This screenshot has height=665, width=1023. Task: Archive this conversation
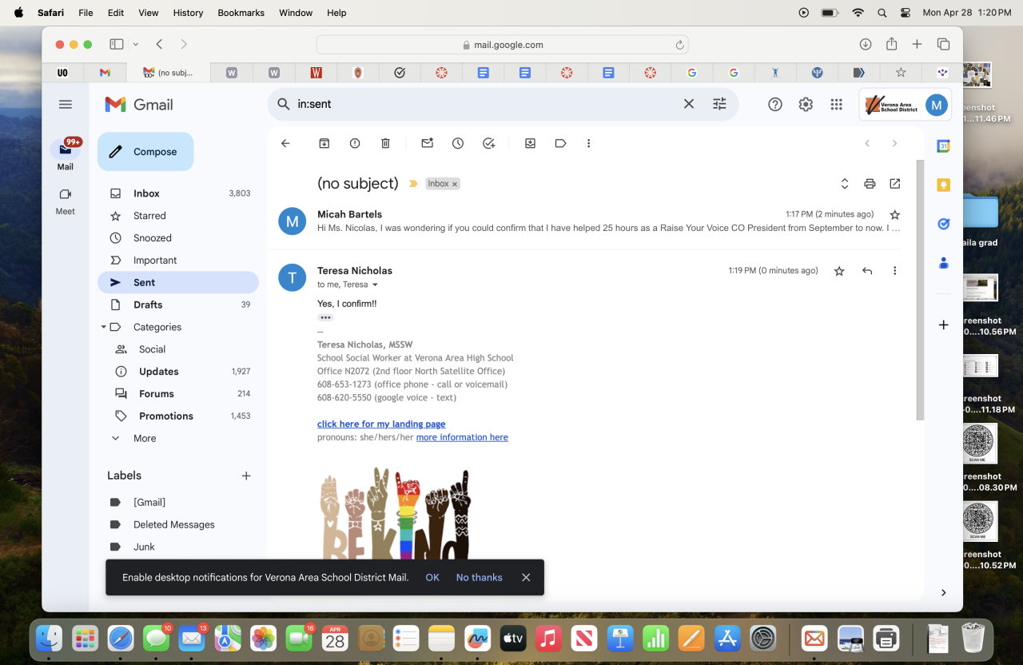(x=324, y=144)
